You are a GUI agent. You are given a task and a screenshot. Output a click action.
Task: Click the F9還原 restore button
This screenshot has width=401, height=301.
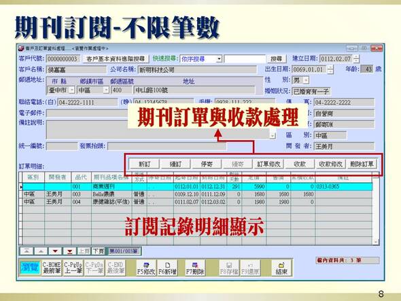click(250, 268)
